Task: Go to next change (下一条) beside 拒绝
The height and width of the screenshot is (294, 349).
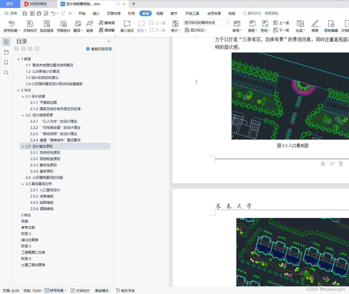Action: tap(281, 30)
